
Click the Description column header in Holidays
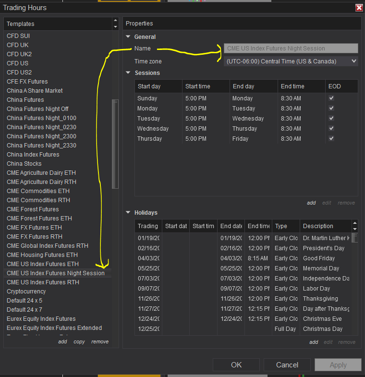pos(326,226)
